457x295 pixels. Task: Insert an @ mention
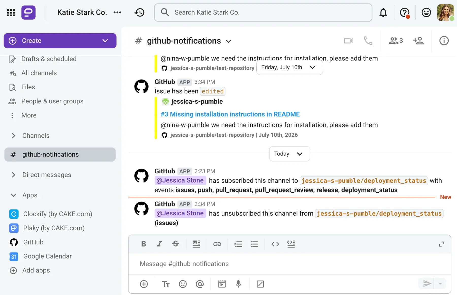pyautogui.click(x=200, y=284)
